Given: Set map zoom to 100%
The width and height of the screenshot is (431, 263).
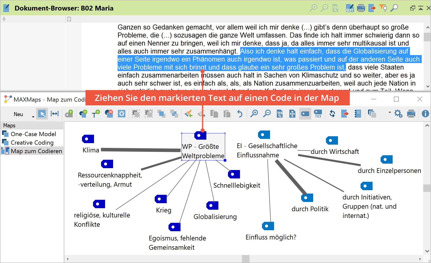Looking at the screenshot, I should pos(280,114).
